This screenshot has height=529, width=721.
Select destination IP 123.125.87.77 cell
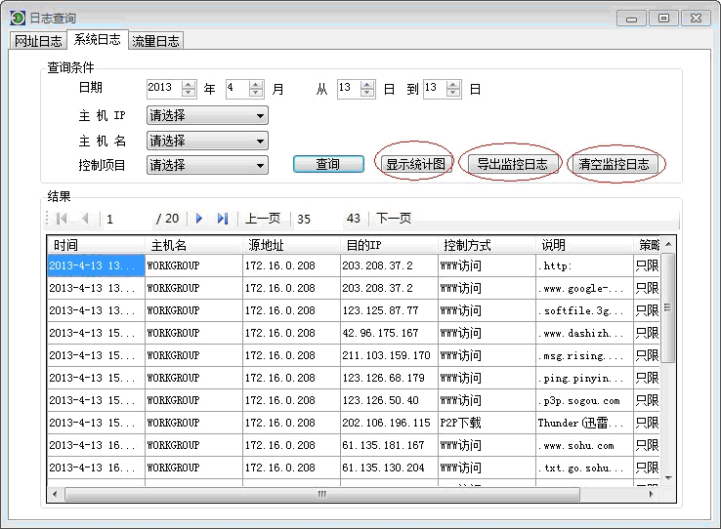[389, 311]
